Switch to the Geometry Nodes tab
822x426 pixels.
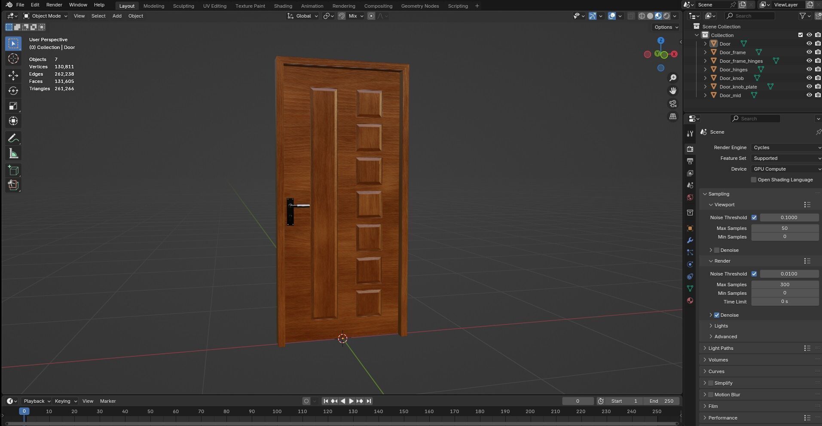click(x=420, y=6)
